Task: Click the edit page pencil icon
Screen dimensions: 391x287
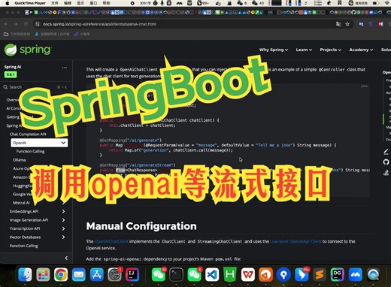Action: (386, 152)
